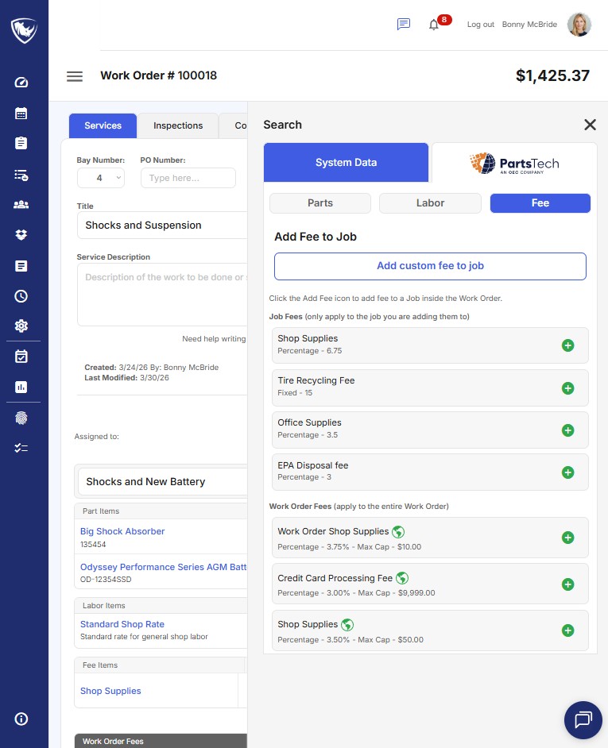Open the Settings gear icon in the sidebar
608x748 pixels.
pos(22,326)
